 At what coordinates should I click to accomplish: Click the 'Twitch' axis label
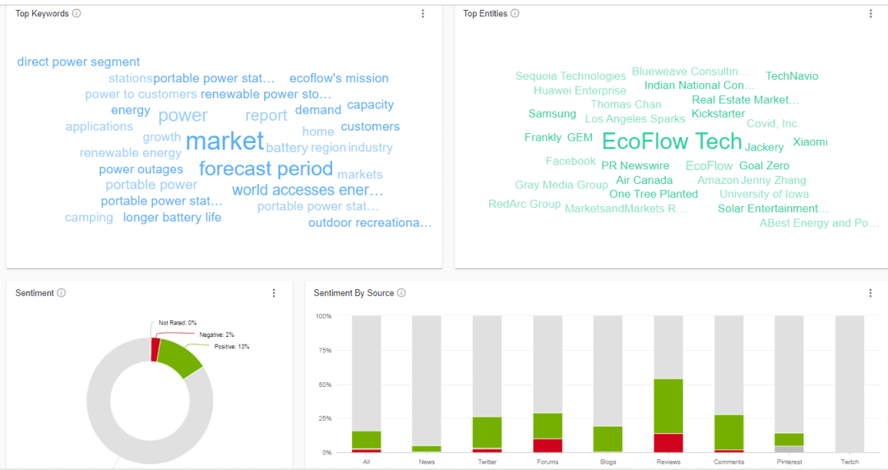tap(849, 462)
